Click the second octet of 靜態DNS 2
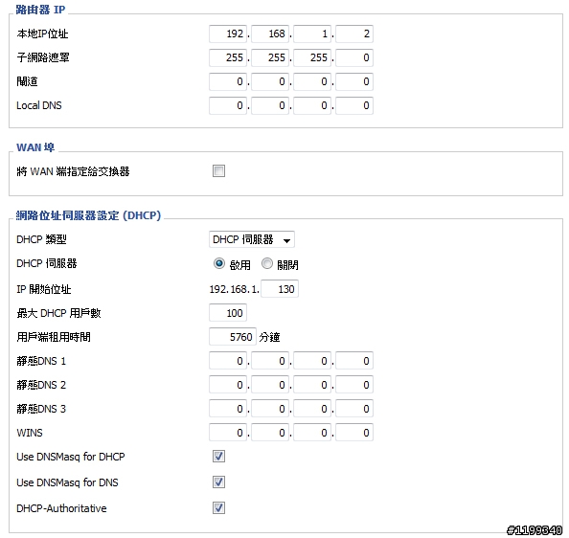The height and width of the screenshot is (538, 569). (270, 385)
